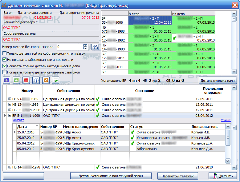The height and width of the screenshot is (182, 240).
Task: Click the 'Состояние' column header
Action: [x=144, y=91]
